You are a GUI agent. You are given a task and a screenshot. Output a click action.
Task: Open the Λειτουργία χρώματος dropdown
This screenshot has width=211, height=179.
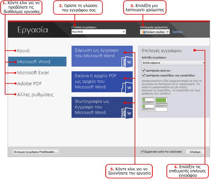tap(155, 32)
